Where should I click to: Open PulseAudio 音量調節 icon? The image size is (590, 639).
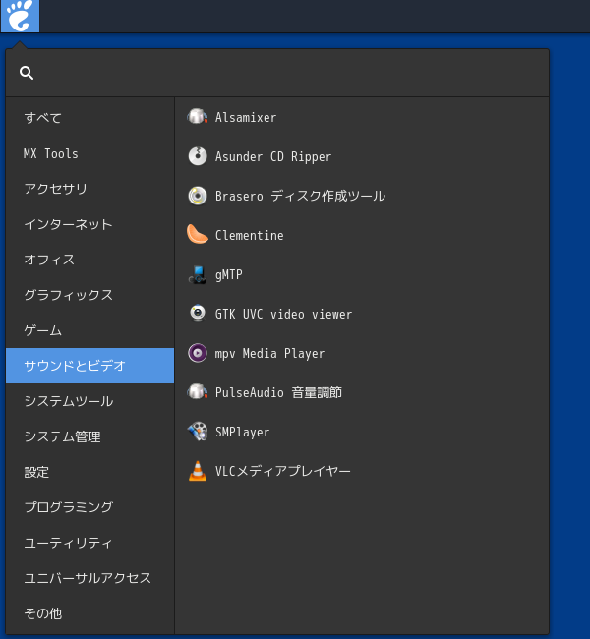point(198,392)
